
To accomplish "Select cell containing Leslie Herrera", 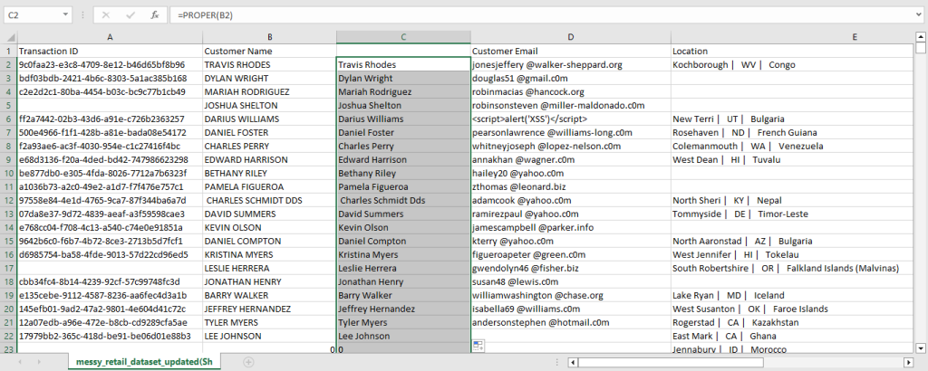I will (x=403, y=268).
